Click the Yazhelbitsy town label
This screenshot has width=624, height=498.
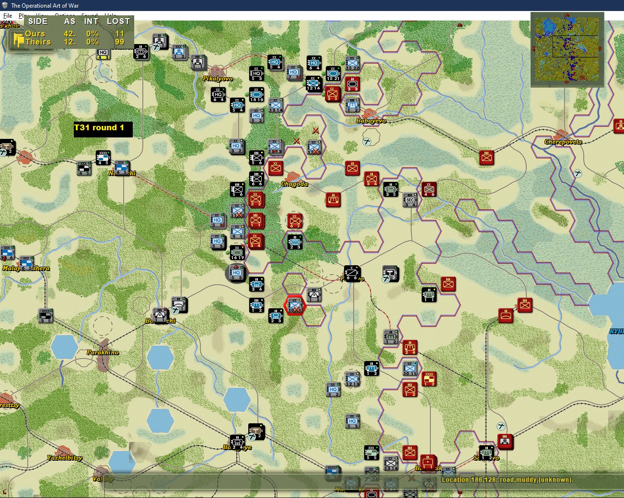click(x=64, y=458)
